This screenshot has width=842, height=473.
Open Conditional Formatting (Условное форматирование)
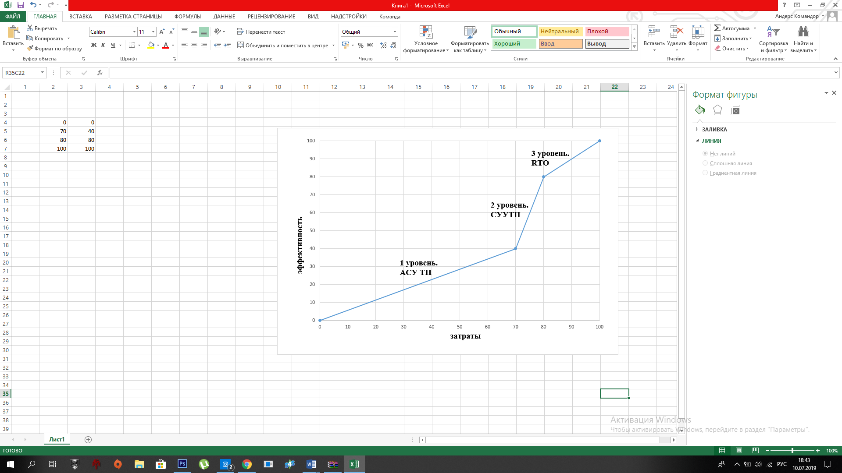426,39
